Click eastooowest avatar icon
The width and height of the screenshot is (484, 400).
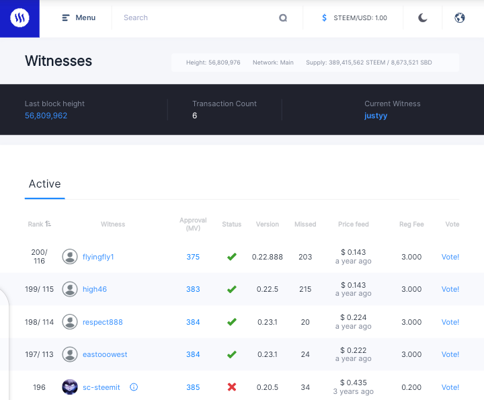pos(70,354)
